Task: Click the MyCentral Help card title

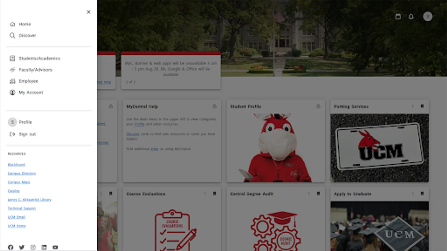Action: pyautogui.click(x=142, y=107)
